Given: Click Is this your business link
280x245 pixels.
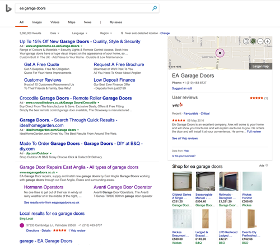Looking at the screenshot, I should click(184, 156).
